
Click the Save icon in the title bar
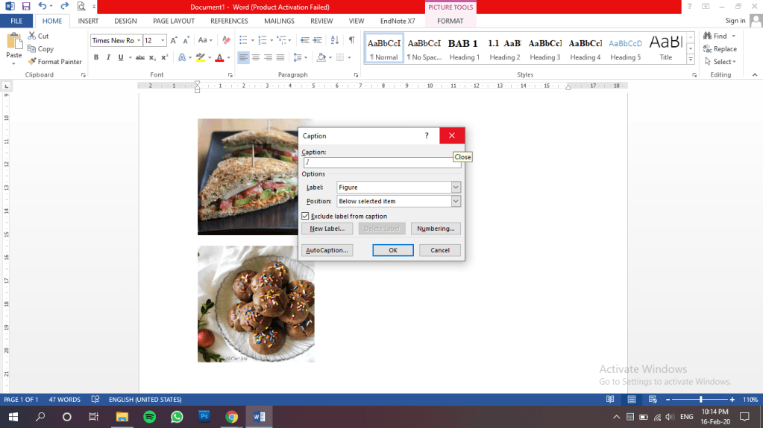coord(25,6)
